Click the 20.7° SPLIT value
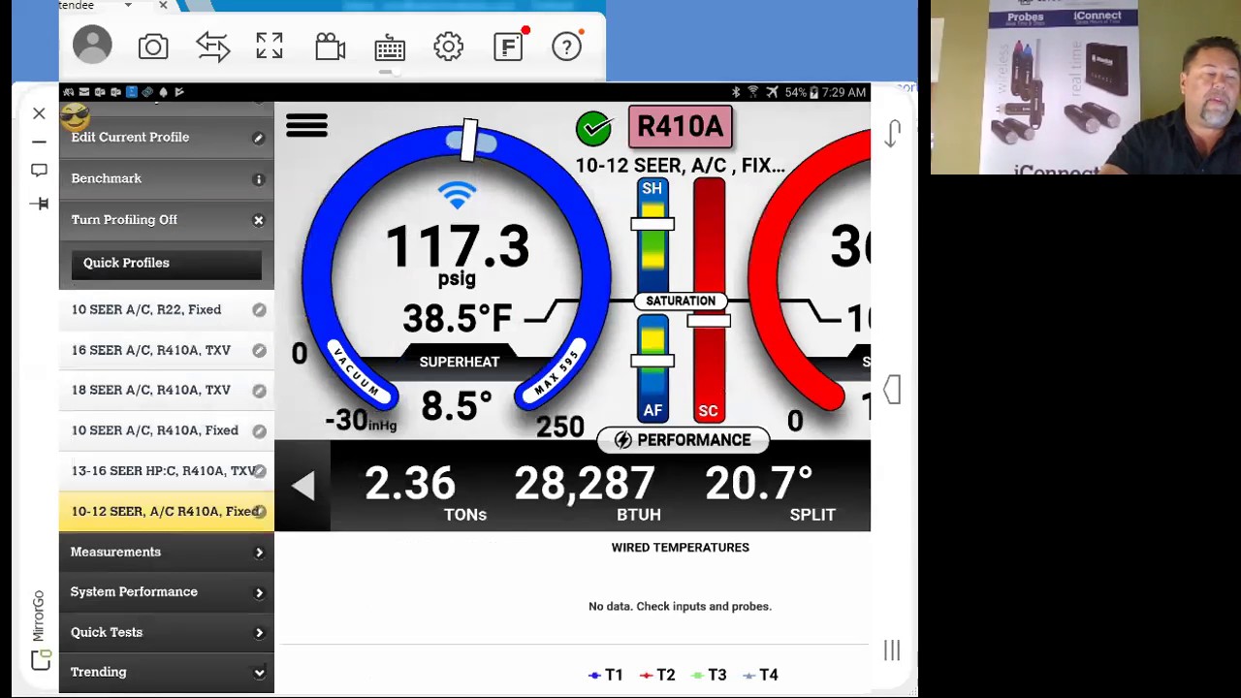Viewport: 1241px width, 698px height. pos(758,484)
